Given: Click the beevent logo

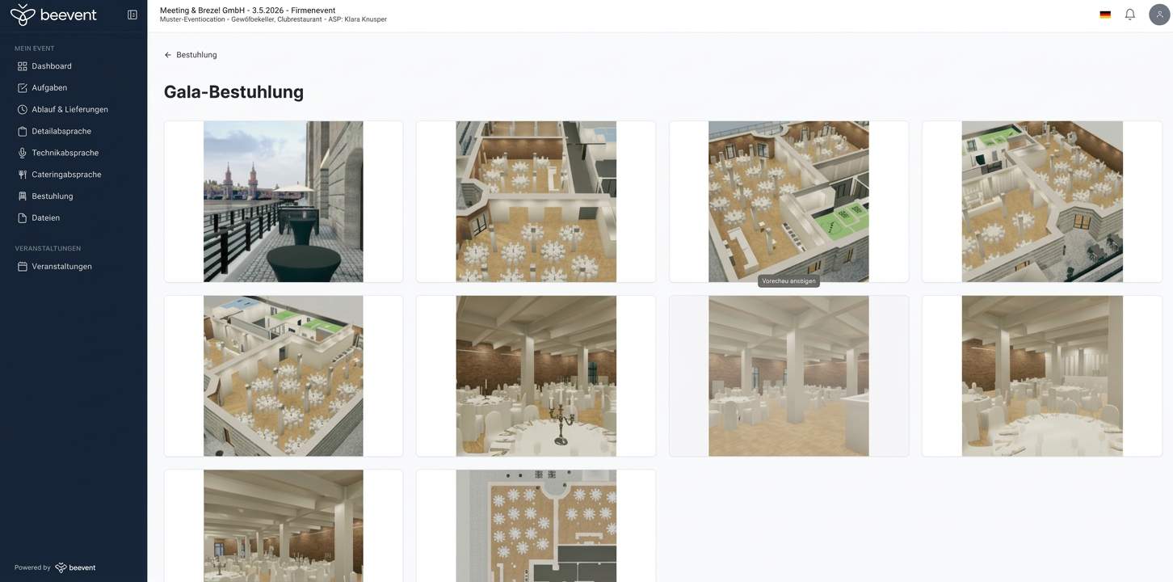Looking at the screenshot, I should pos(53,14).
